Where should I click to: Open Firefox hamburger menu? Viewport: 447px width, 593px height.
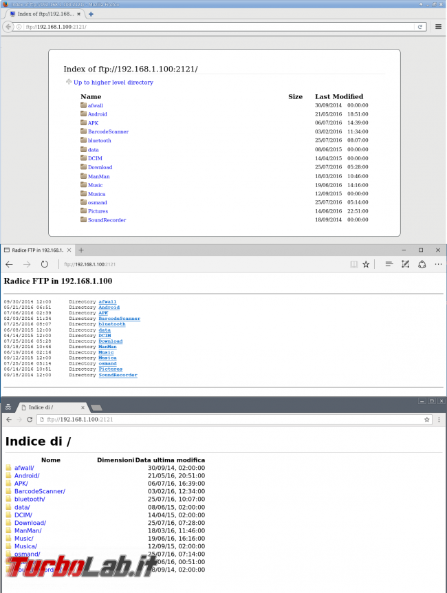coord(438,27)
